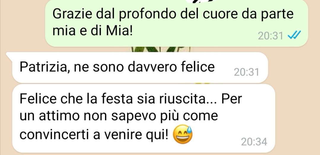Select the message starting 'Felice che la festa'
The image size is (320, 155).
pos(144,118)
